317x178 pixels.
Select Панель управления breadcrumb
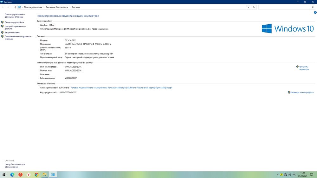click(33, 7)
